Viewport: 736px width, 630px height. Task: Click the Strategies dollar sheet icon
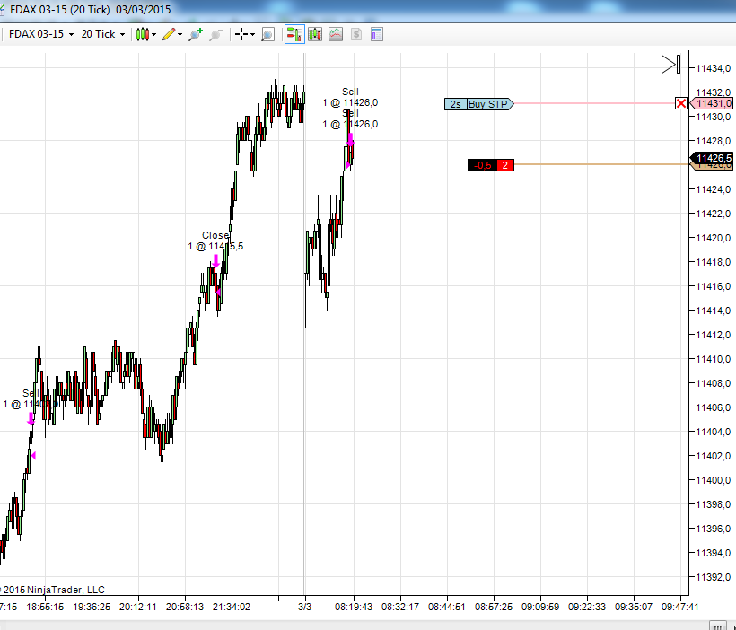click(356, 34)
